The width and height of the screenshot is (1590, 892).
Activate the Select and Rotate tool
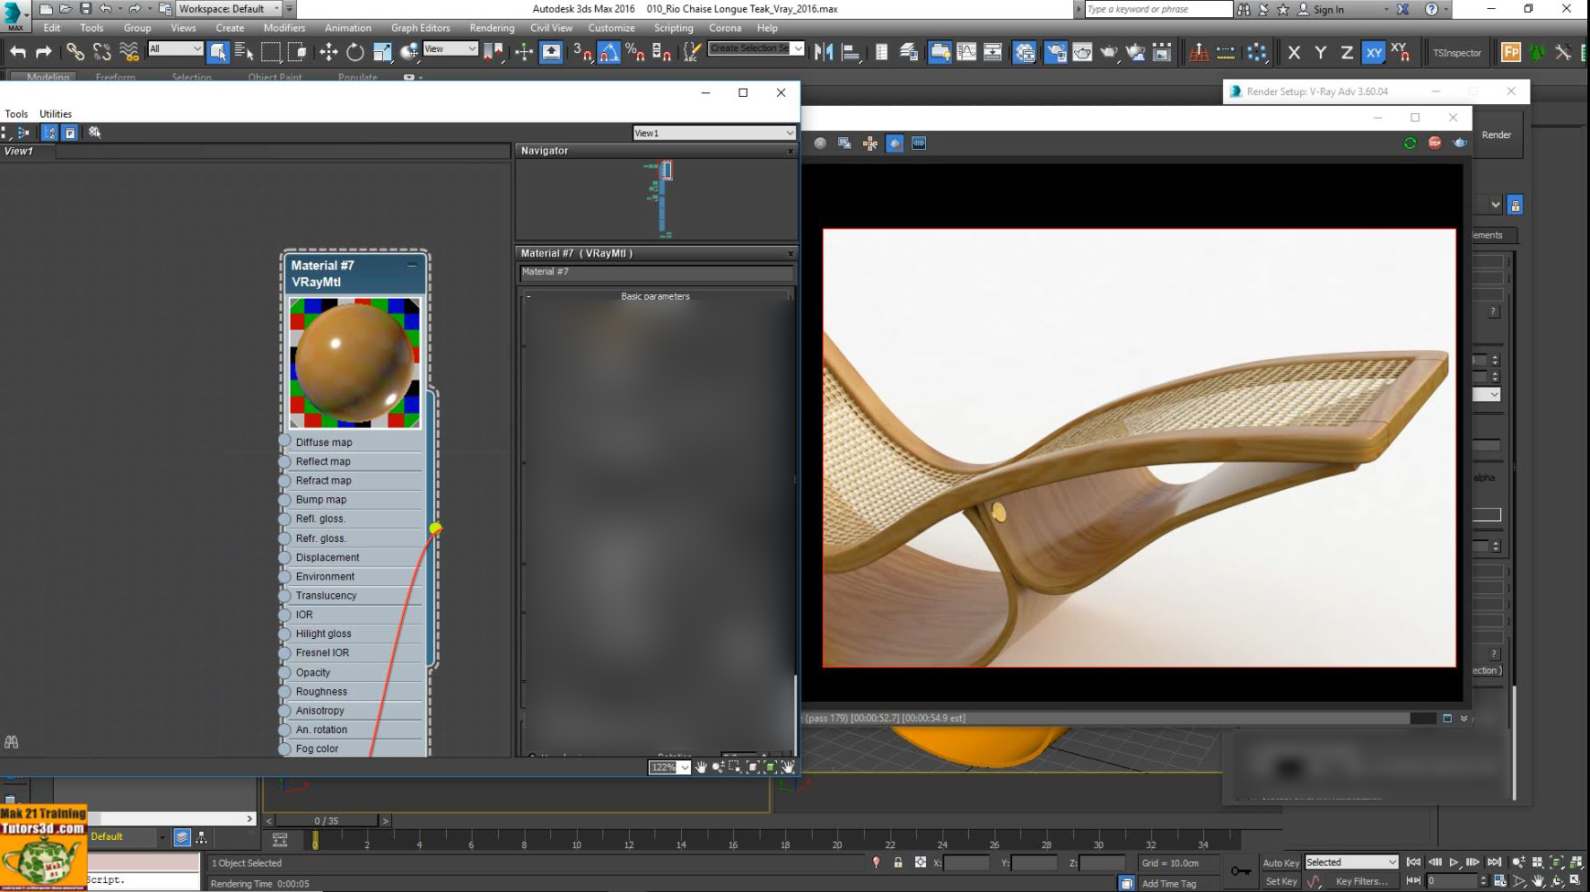click(x=354, y=52)
